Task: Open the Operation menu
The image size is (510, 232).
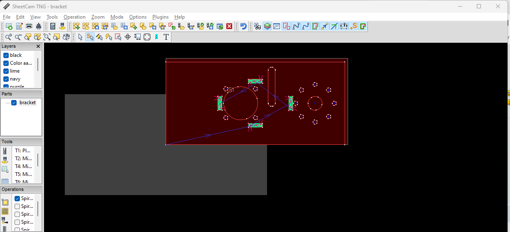Action: 74,17
